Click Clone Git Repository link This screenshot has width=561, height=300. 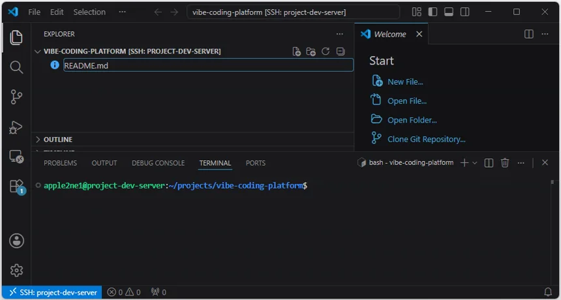[427, 140]
